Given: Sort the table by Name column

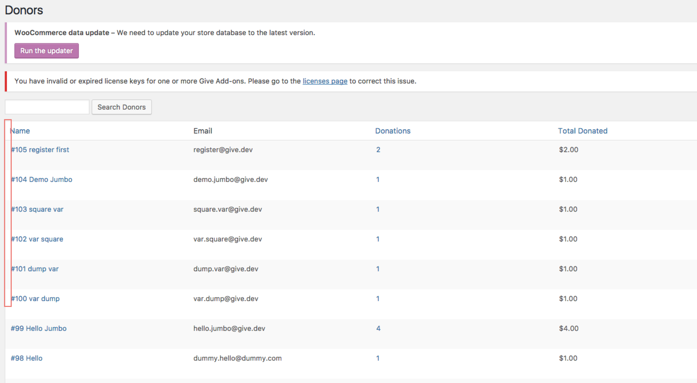Looking at the screenshot, I should tap(20, 131).
